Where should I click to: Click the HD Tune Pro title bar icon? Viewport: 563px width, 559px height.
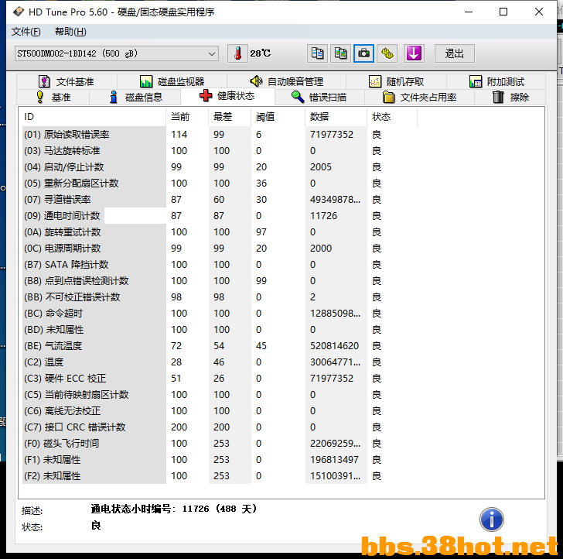pos(19,12)
